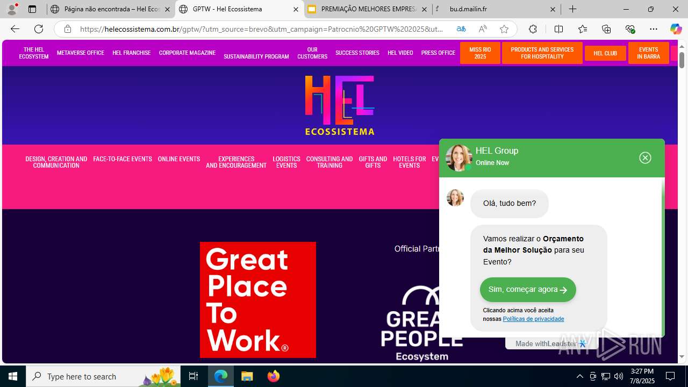Image resolution: width=688 pixels, height=387 pixels.
Task: Click EVENTS IN BARRA button
Action: point(649,53)
